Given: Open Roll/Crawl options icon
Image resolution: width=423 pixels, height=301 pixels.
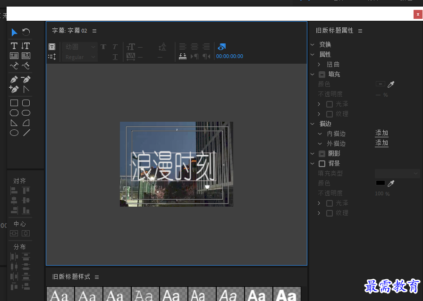Looking at the screenshot, I should 52,57.
